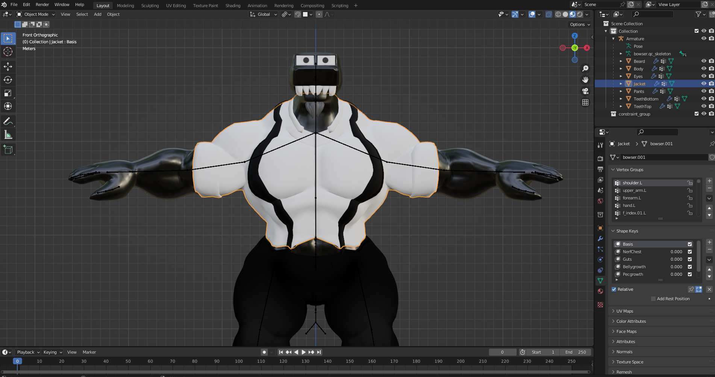Open the Object Mode dropdown
The height and width of the screenshot is (377, 715).
(36, 14)
